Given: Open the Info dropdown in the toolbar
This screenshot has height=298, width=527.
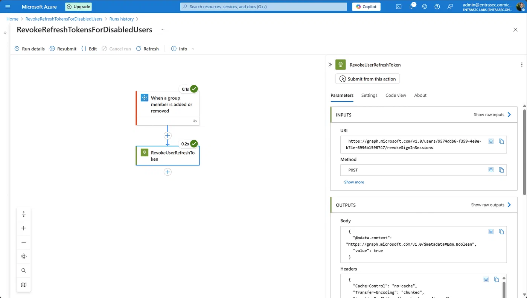Looking at the screenshot, I should pyautogui.click(x=183, y=49).
